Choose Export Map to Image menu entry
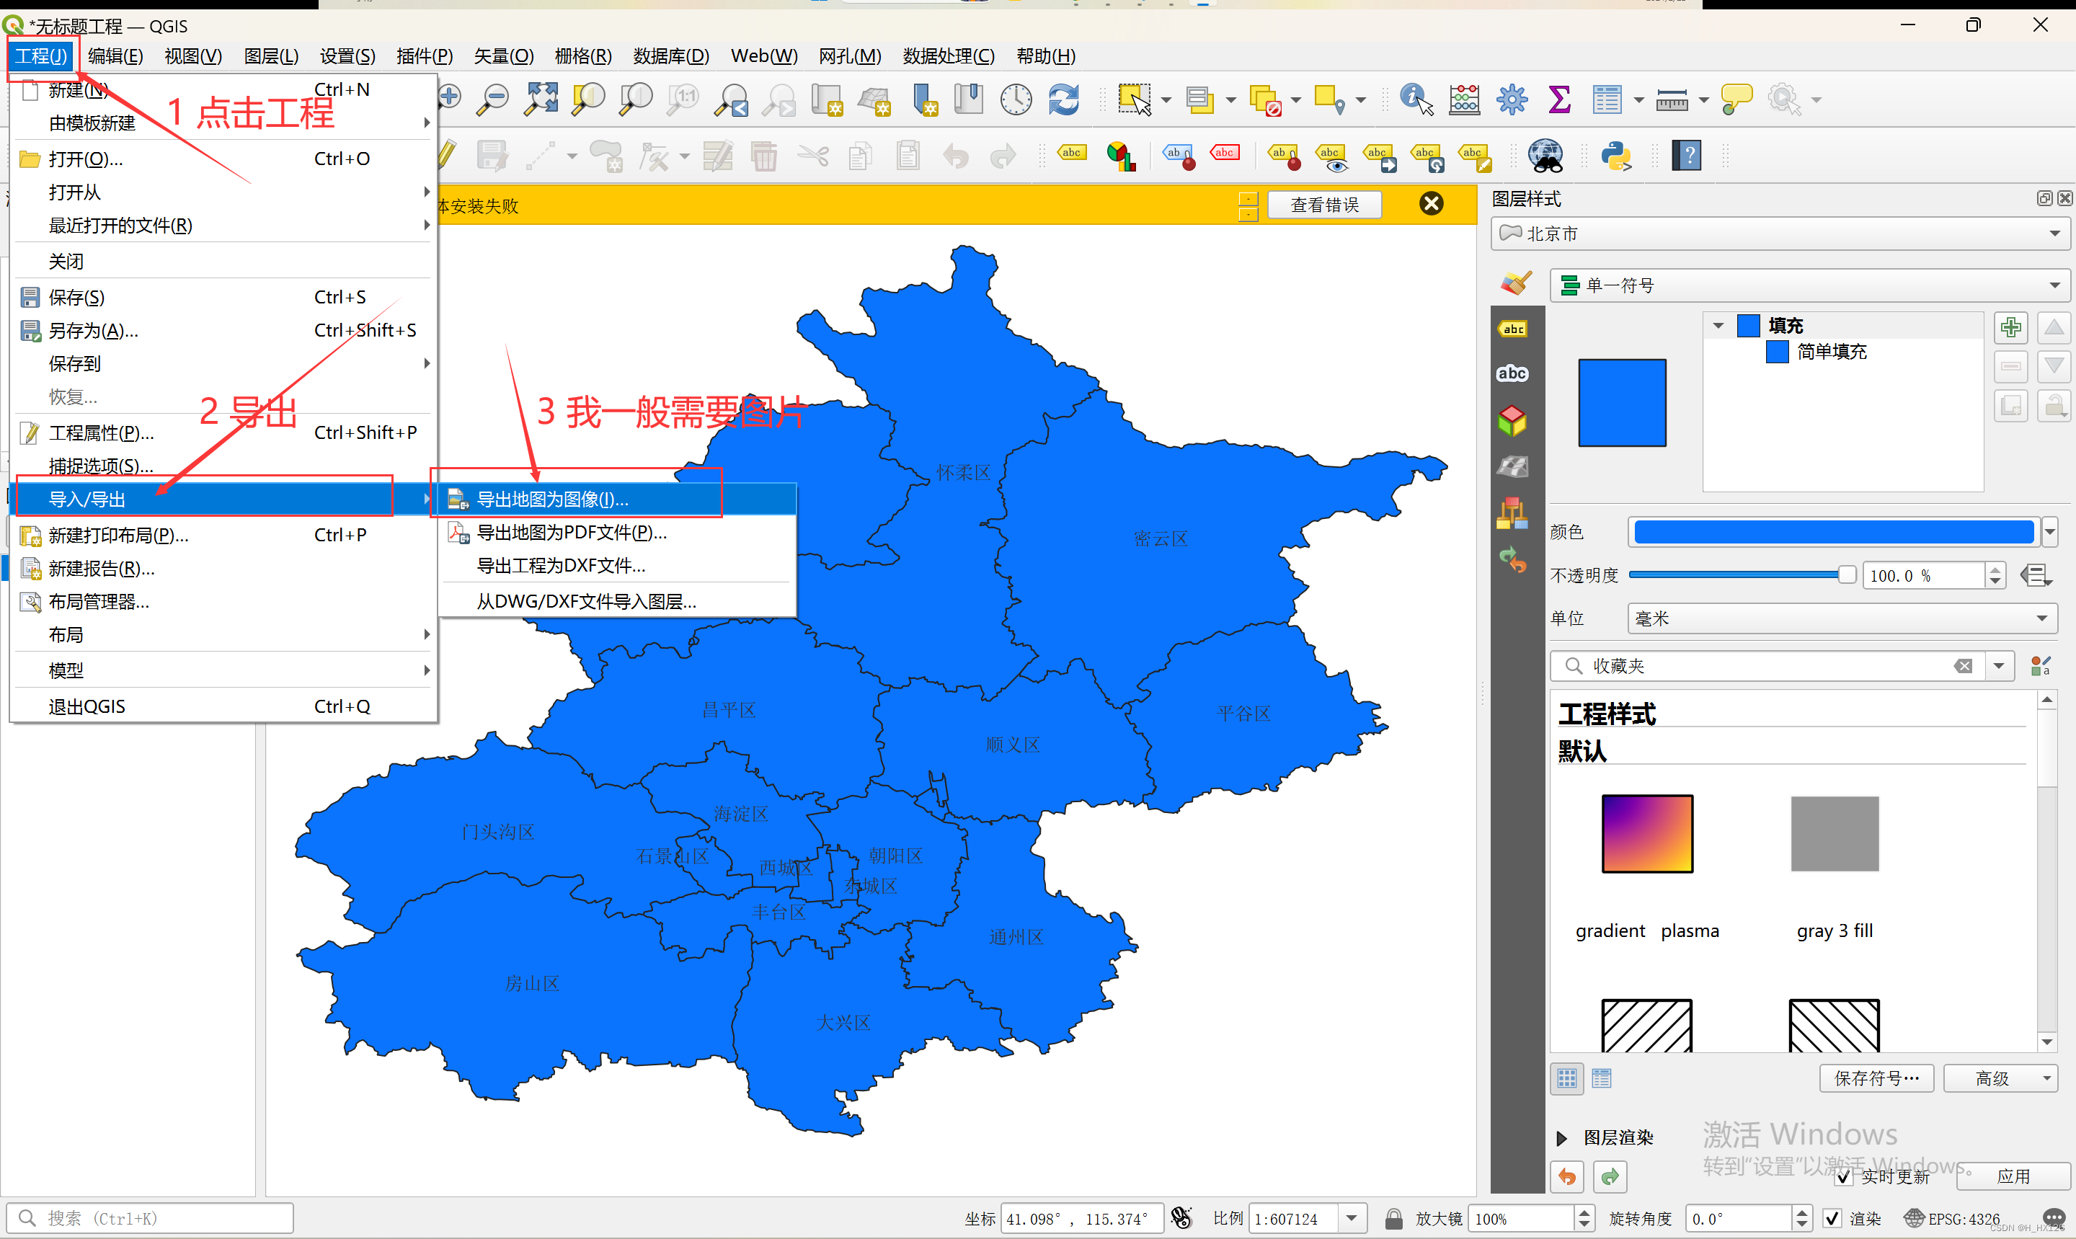The image size is (2076, 1239). (x=551, y=499)
